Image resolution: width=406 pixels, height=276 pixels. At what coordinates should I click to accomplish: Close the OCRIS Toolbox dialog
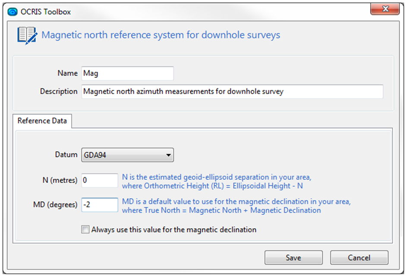pos(385,9)
